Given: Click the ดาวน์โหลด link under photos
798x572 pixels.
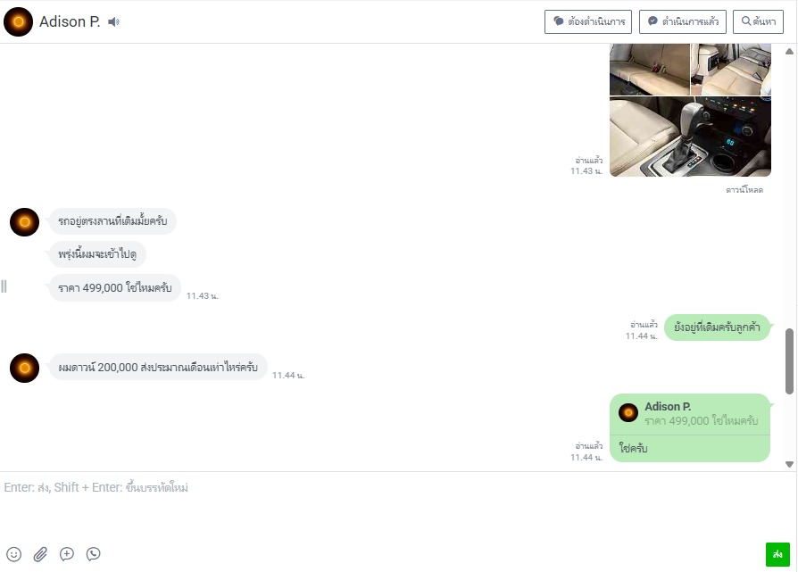Looking at the screenshot, I should 744,190.
